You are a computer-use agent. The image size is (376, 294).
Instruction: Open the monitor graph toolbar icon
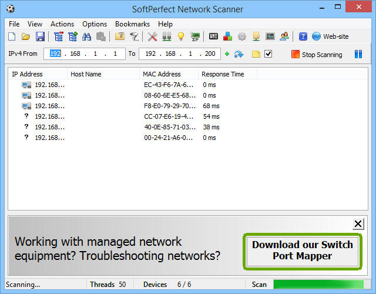[270, 36]
